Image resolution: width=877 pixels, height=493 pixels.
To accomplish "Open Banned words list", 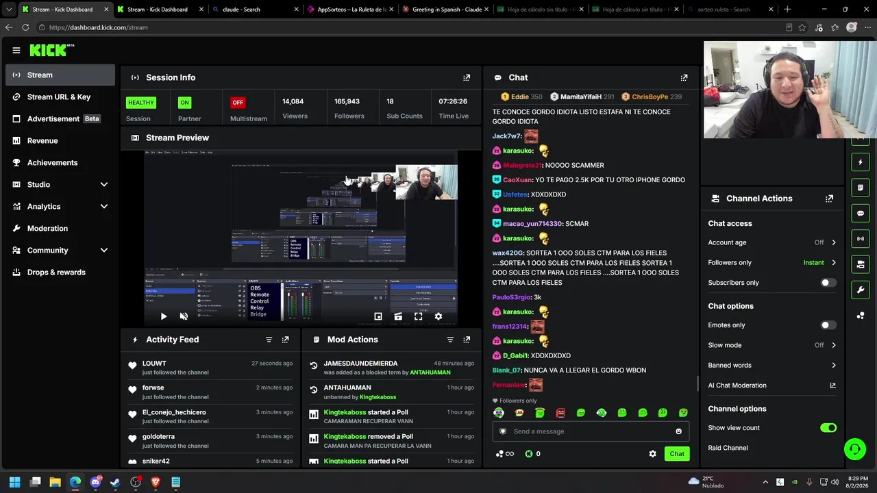I will point(772,365).
